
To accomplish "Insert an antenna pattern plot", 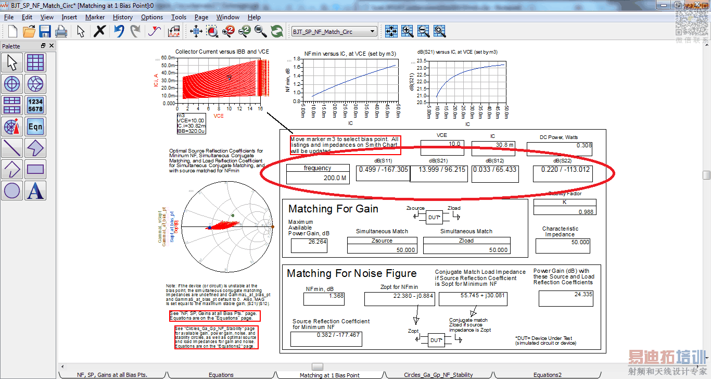I will (x=12, y=127).
